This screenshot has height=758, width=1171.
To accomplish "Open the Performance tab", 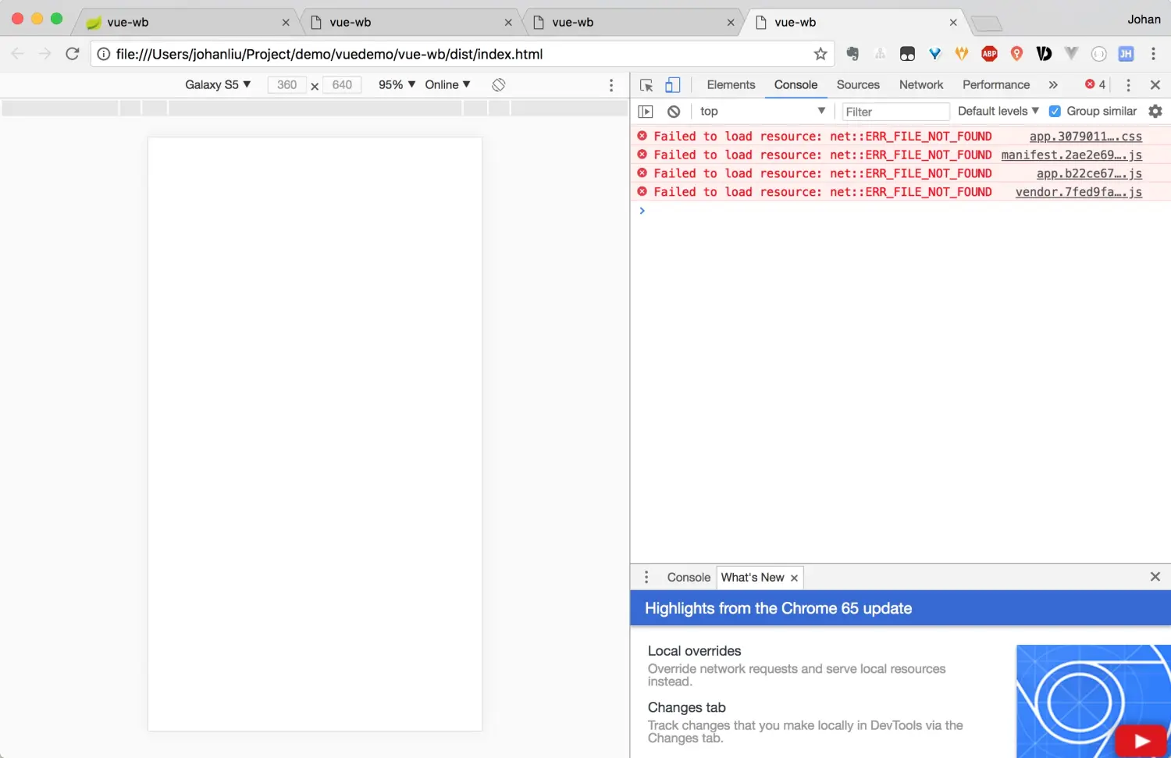I will point(996,84).
